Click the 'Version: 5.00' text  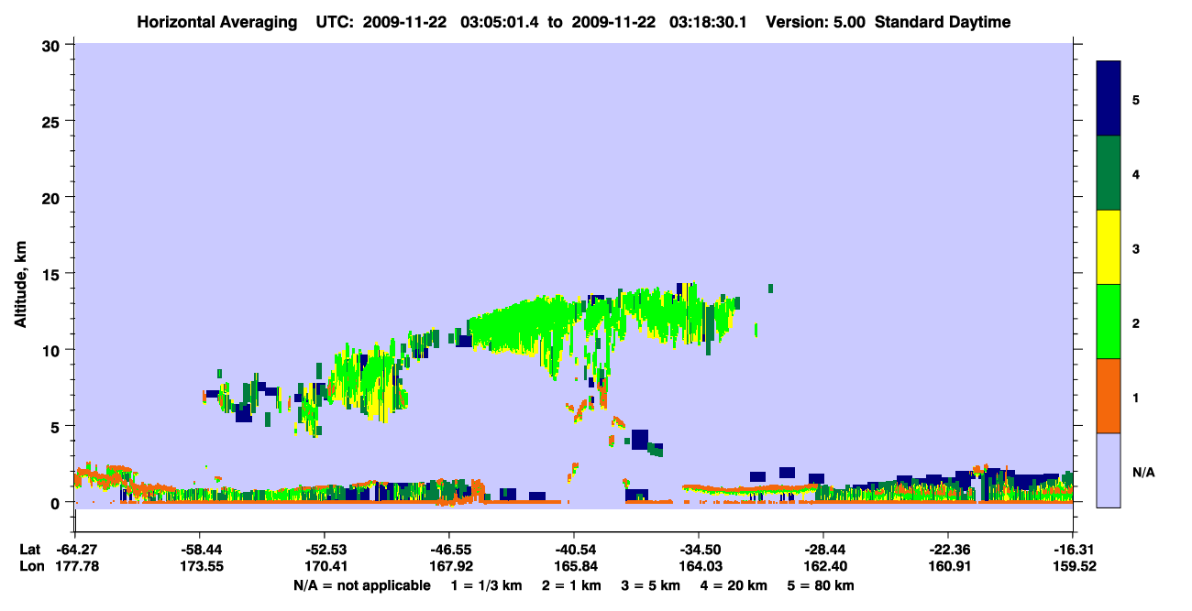pos(816,22)
